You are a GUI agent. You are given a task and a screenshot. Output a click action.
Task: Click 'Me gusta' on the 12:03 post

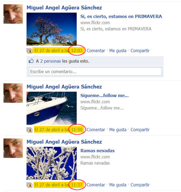pyautogui.click(x=118, y=51)
